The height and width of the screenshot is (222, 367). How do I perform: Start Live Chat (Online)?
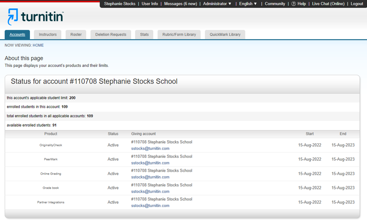[328, 4]
